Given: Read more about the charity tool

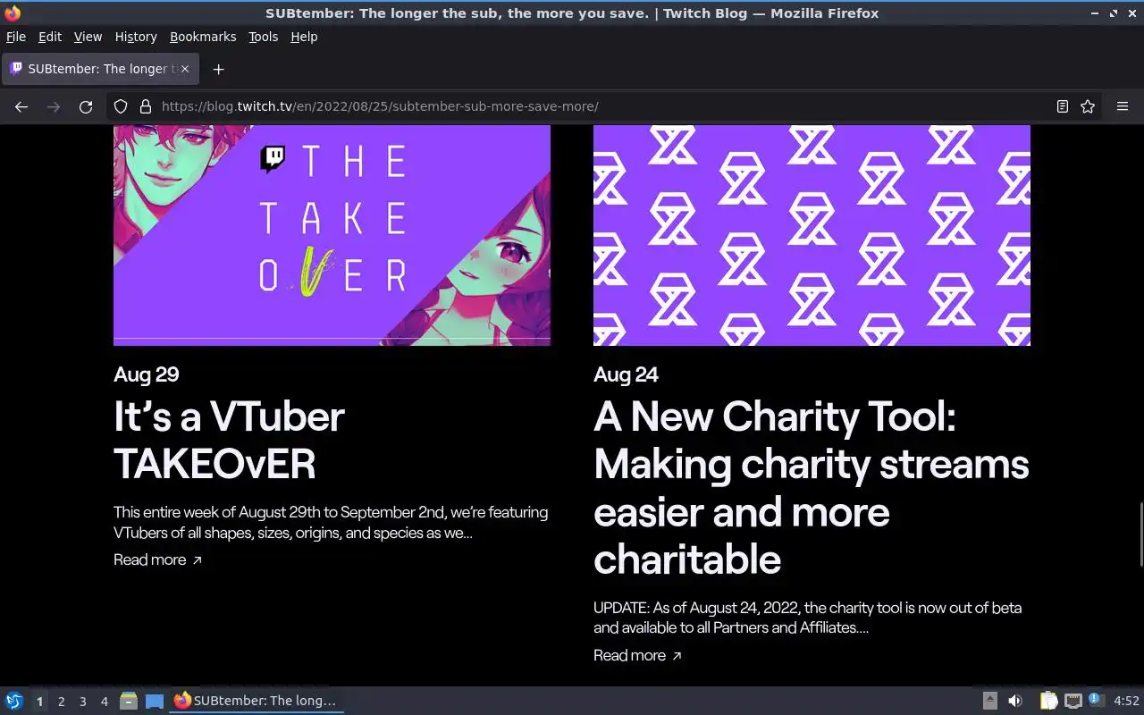Looking at the screenshot, I should tap(638, 655).
